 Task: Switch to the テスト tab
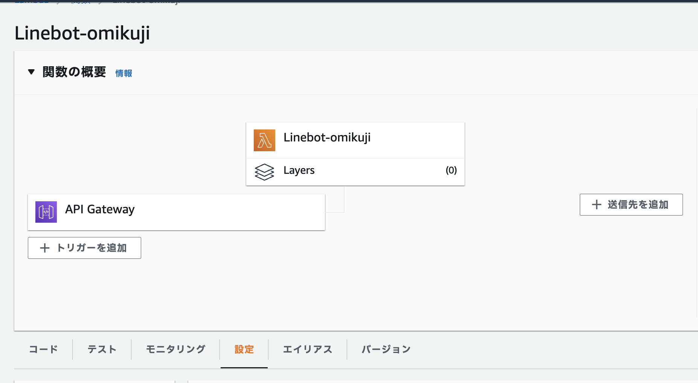click(x=102, y=349)
